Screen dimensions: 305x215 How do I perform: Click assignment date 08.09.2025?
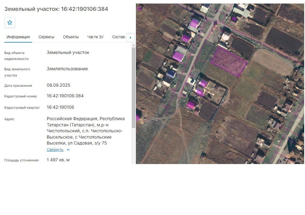click(58, 85)
